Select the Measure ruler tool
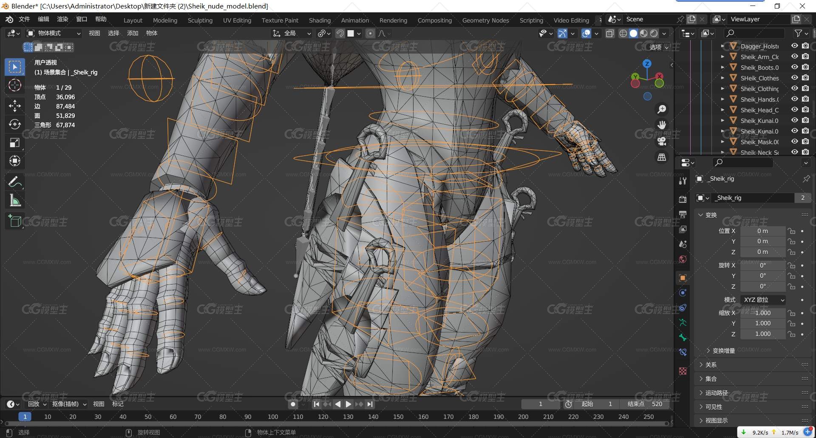Screen dimensions: 816x438 click(x=15, y=201)
